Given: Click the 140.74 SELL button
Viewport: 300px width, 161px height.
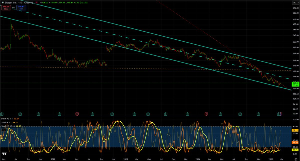Looking at the screenshot, I should [5, 8].
